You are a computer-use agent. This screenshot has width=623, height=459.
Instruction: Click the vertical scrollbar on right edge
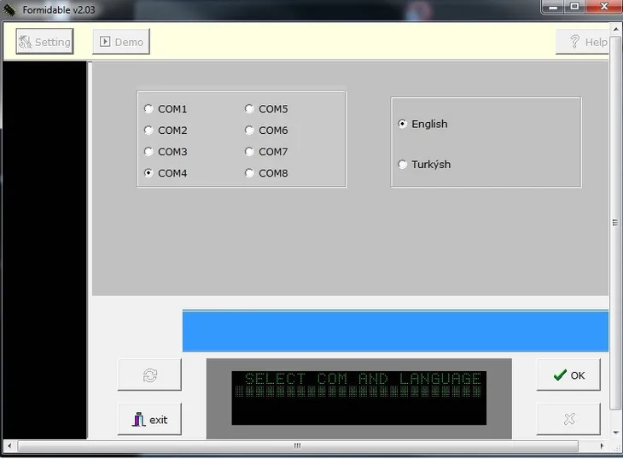tap(615, 224)
